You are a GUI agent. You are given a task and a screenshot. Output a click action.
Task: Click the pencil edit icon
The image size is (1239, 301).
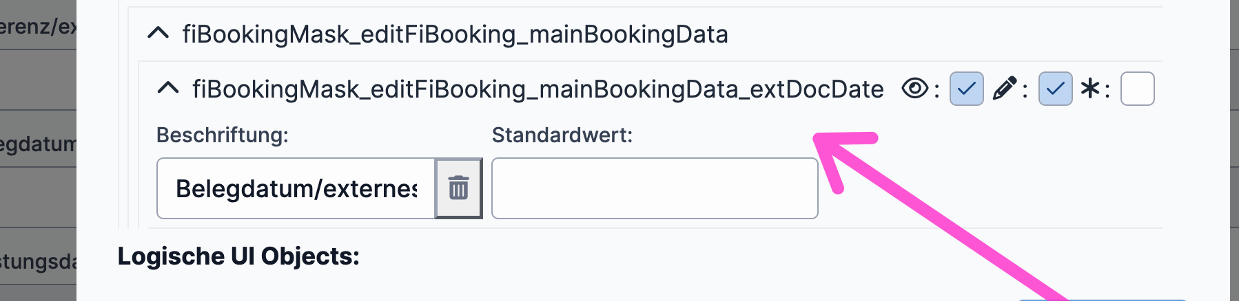coord(1004,89)
